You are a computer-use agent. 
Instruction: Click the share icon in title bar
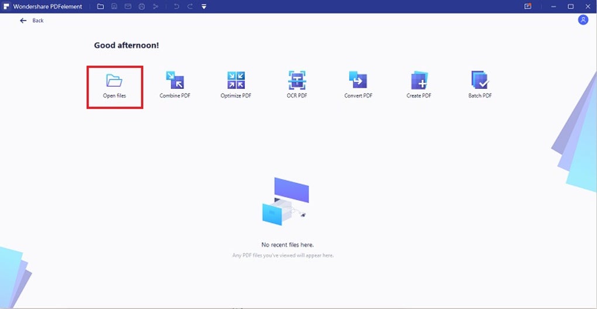(x=155, y=6)
